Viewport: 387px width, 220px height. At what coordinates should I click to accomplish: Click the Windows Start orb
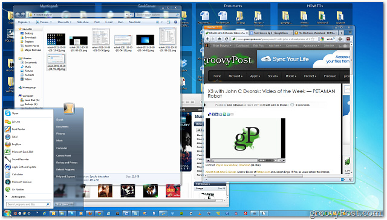[7, 213]
